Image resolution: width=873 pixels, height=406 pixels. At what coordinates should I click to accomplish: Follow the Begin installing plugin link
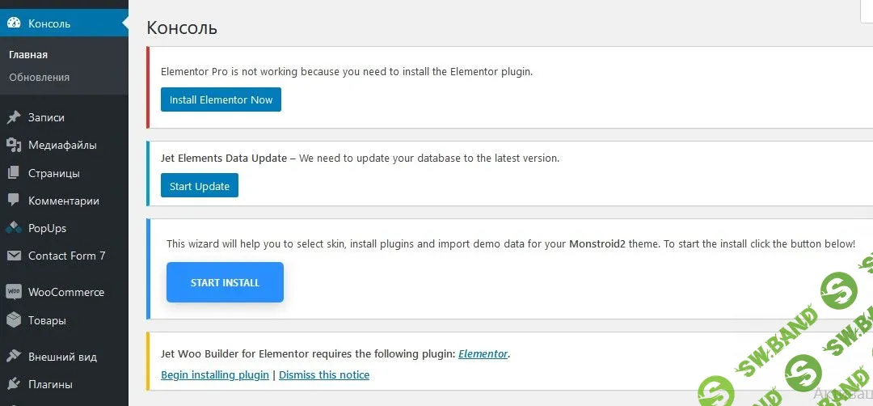click(215, 375)
